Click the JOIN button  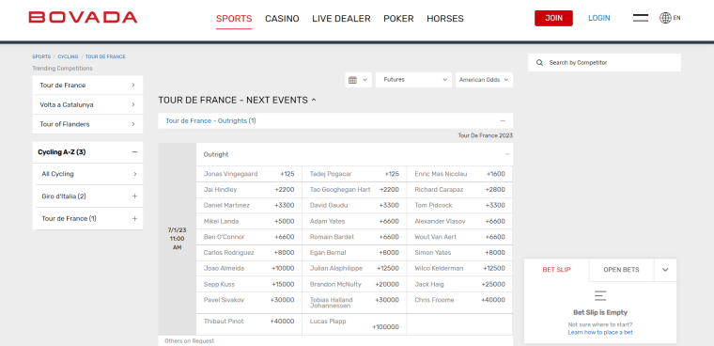coord(553,18)
